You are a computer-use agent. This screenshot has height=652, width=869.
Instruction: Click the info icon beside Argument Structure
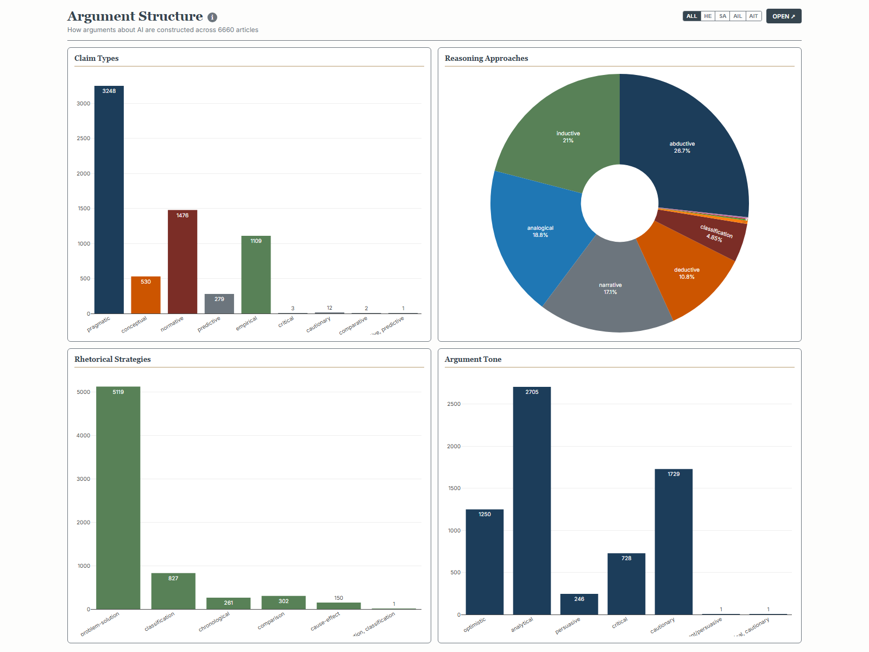(x=212, y=17)
